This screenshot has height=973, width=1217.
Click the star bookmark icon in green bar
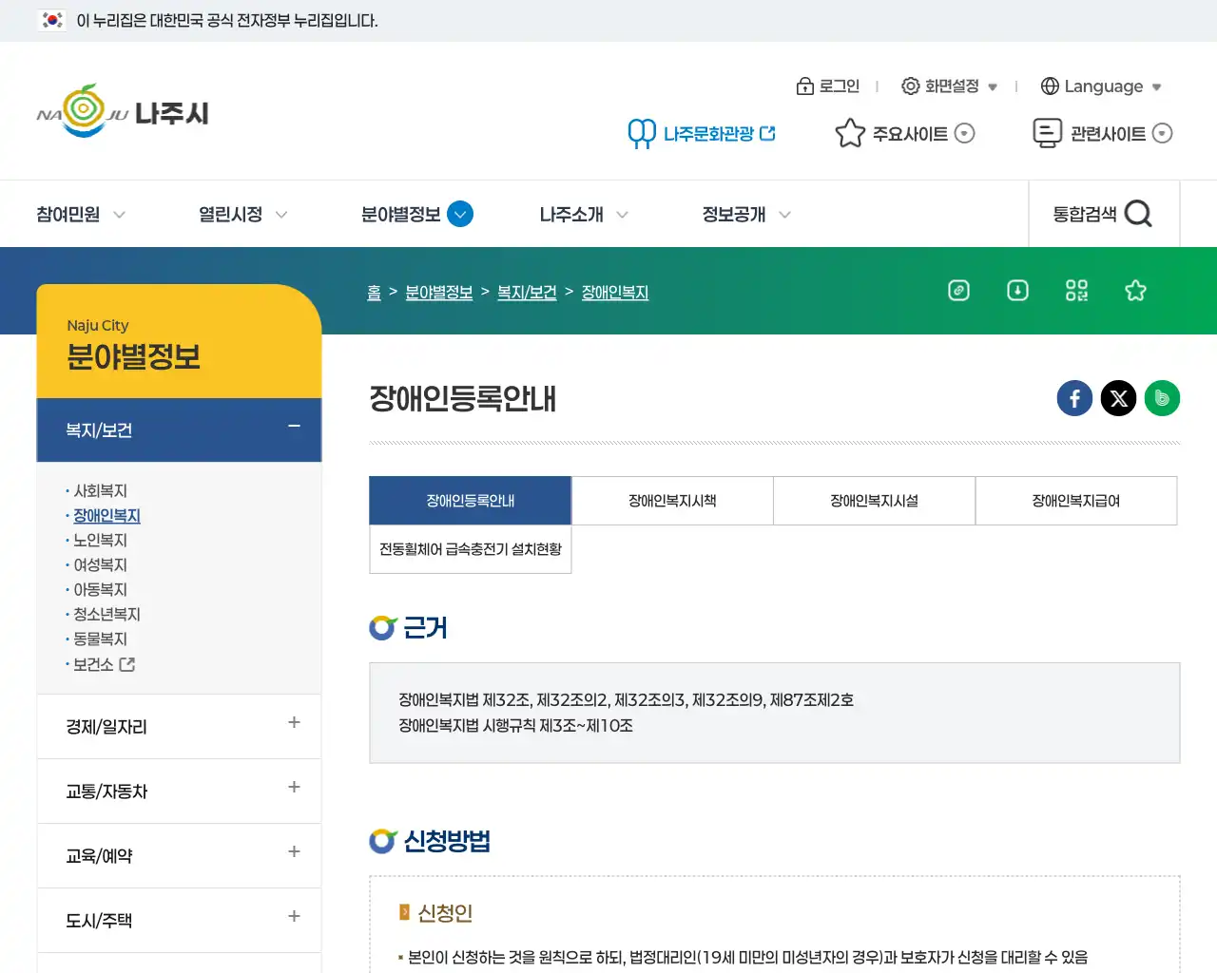[x=1135, y=291]
